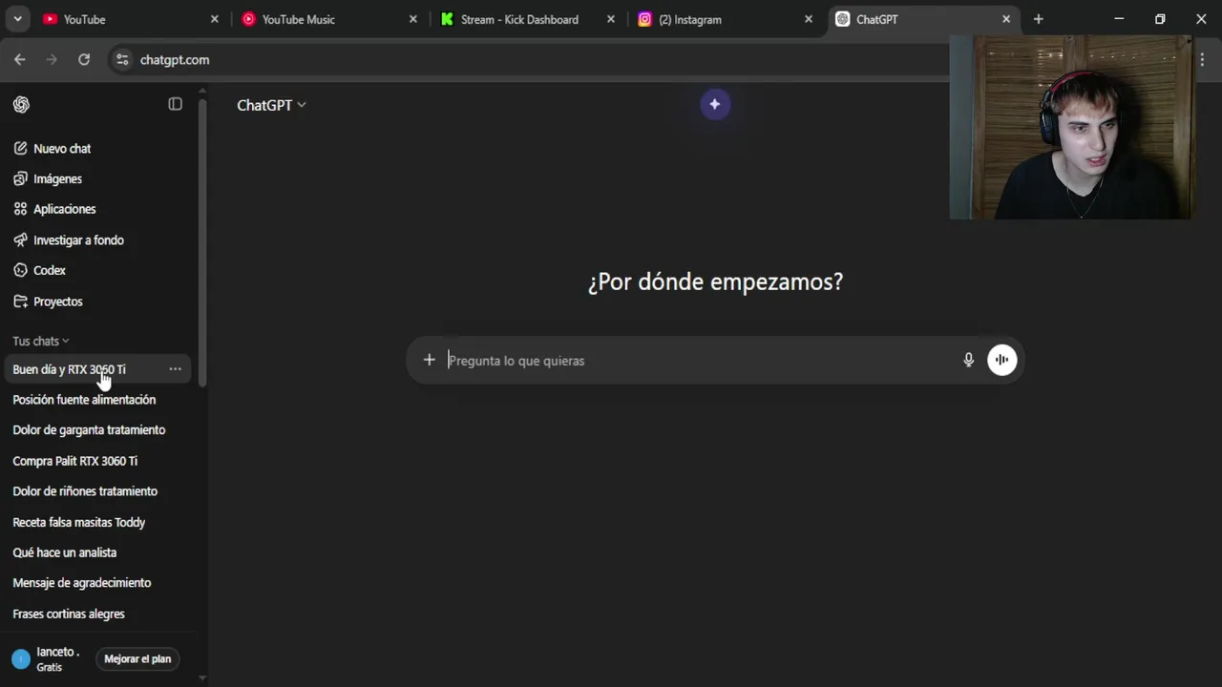Switch to the Instagram tab
This screenshot has width=1222, height=687.
(726, 19)
